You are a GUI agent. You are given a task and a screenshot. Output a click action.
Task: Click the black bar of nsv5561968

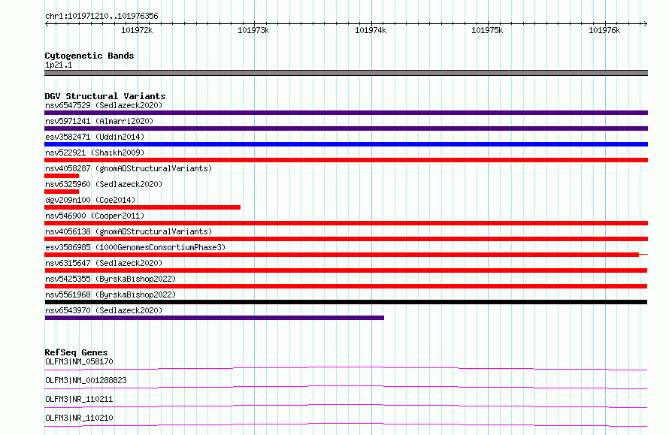tap(346, 302)
